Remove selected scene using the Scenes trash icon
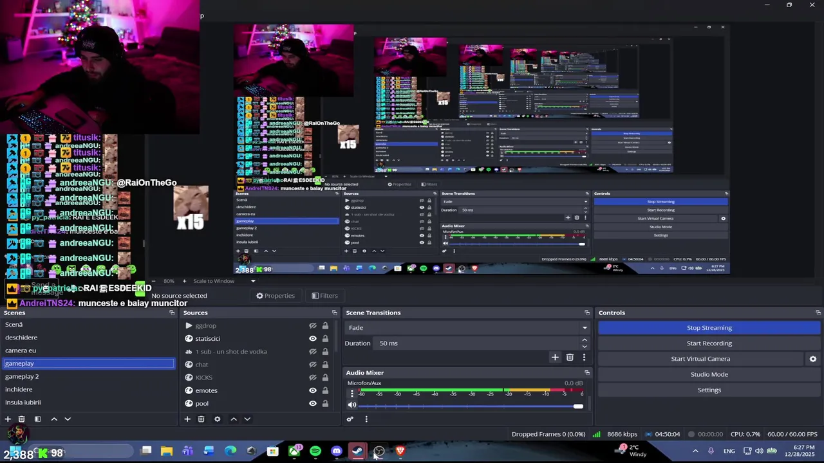Image resolution: width=824 pixels, height=463 pixels. (21, 419)
